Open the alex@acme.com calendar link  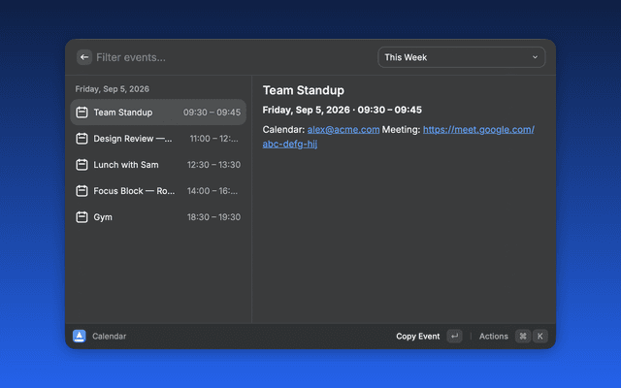pyautogui.click(x=343, y=129)
